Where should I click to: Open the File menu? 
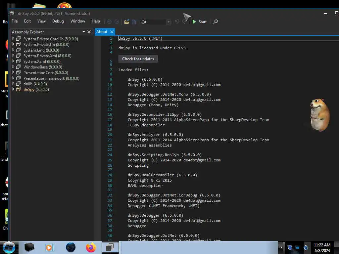[x=15, y=21]
